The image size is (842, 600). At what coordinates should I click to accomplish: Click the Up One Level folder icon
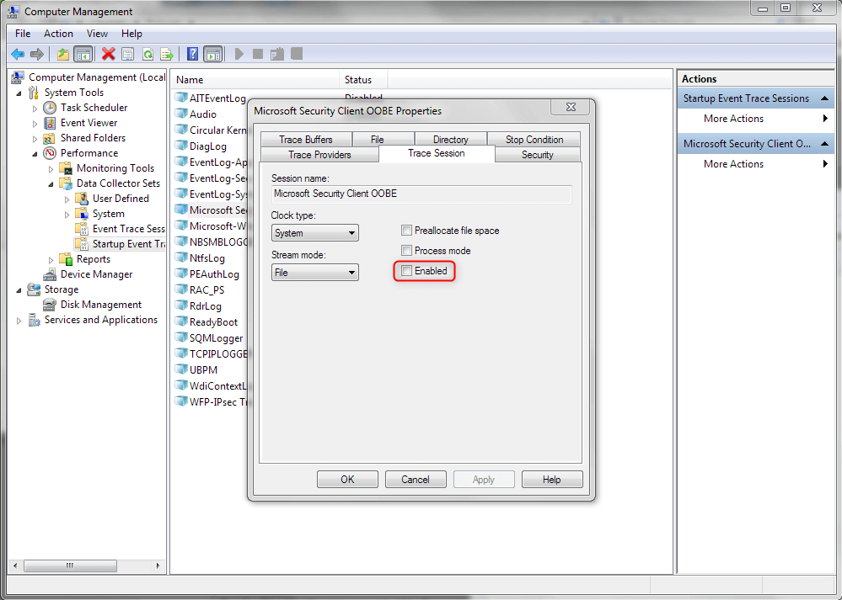(63, 54)
